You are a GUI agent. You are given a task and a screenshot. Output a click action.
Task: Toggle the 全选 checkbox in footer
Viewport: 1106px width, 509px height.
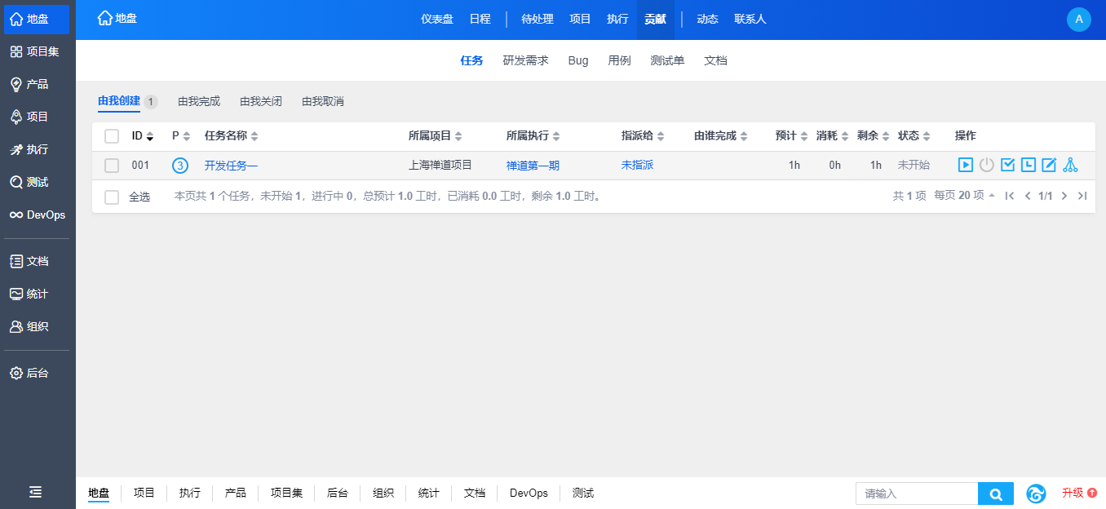point(112,197)
